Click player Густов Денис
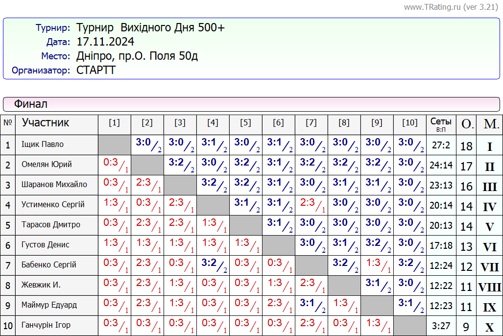503x336 pixels. click(x=46, y=245)
